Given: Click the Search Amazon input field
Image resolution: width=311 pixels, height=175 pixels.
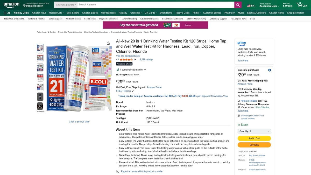Looking at the screenshot, I should coord(155,5).
